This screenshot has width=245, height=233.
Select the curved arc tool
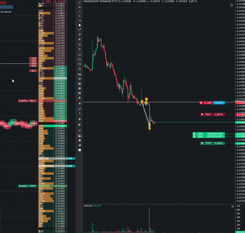[x=79, y=113]
